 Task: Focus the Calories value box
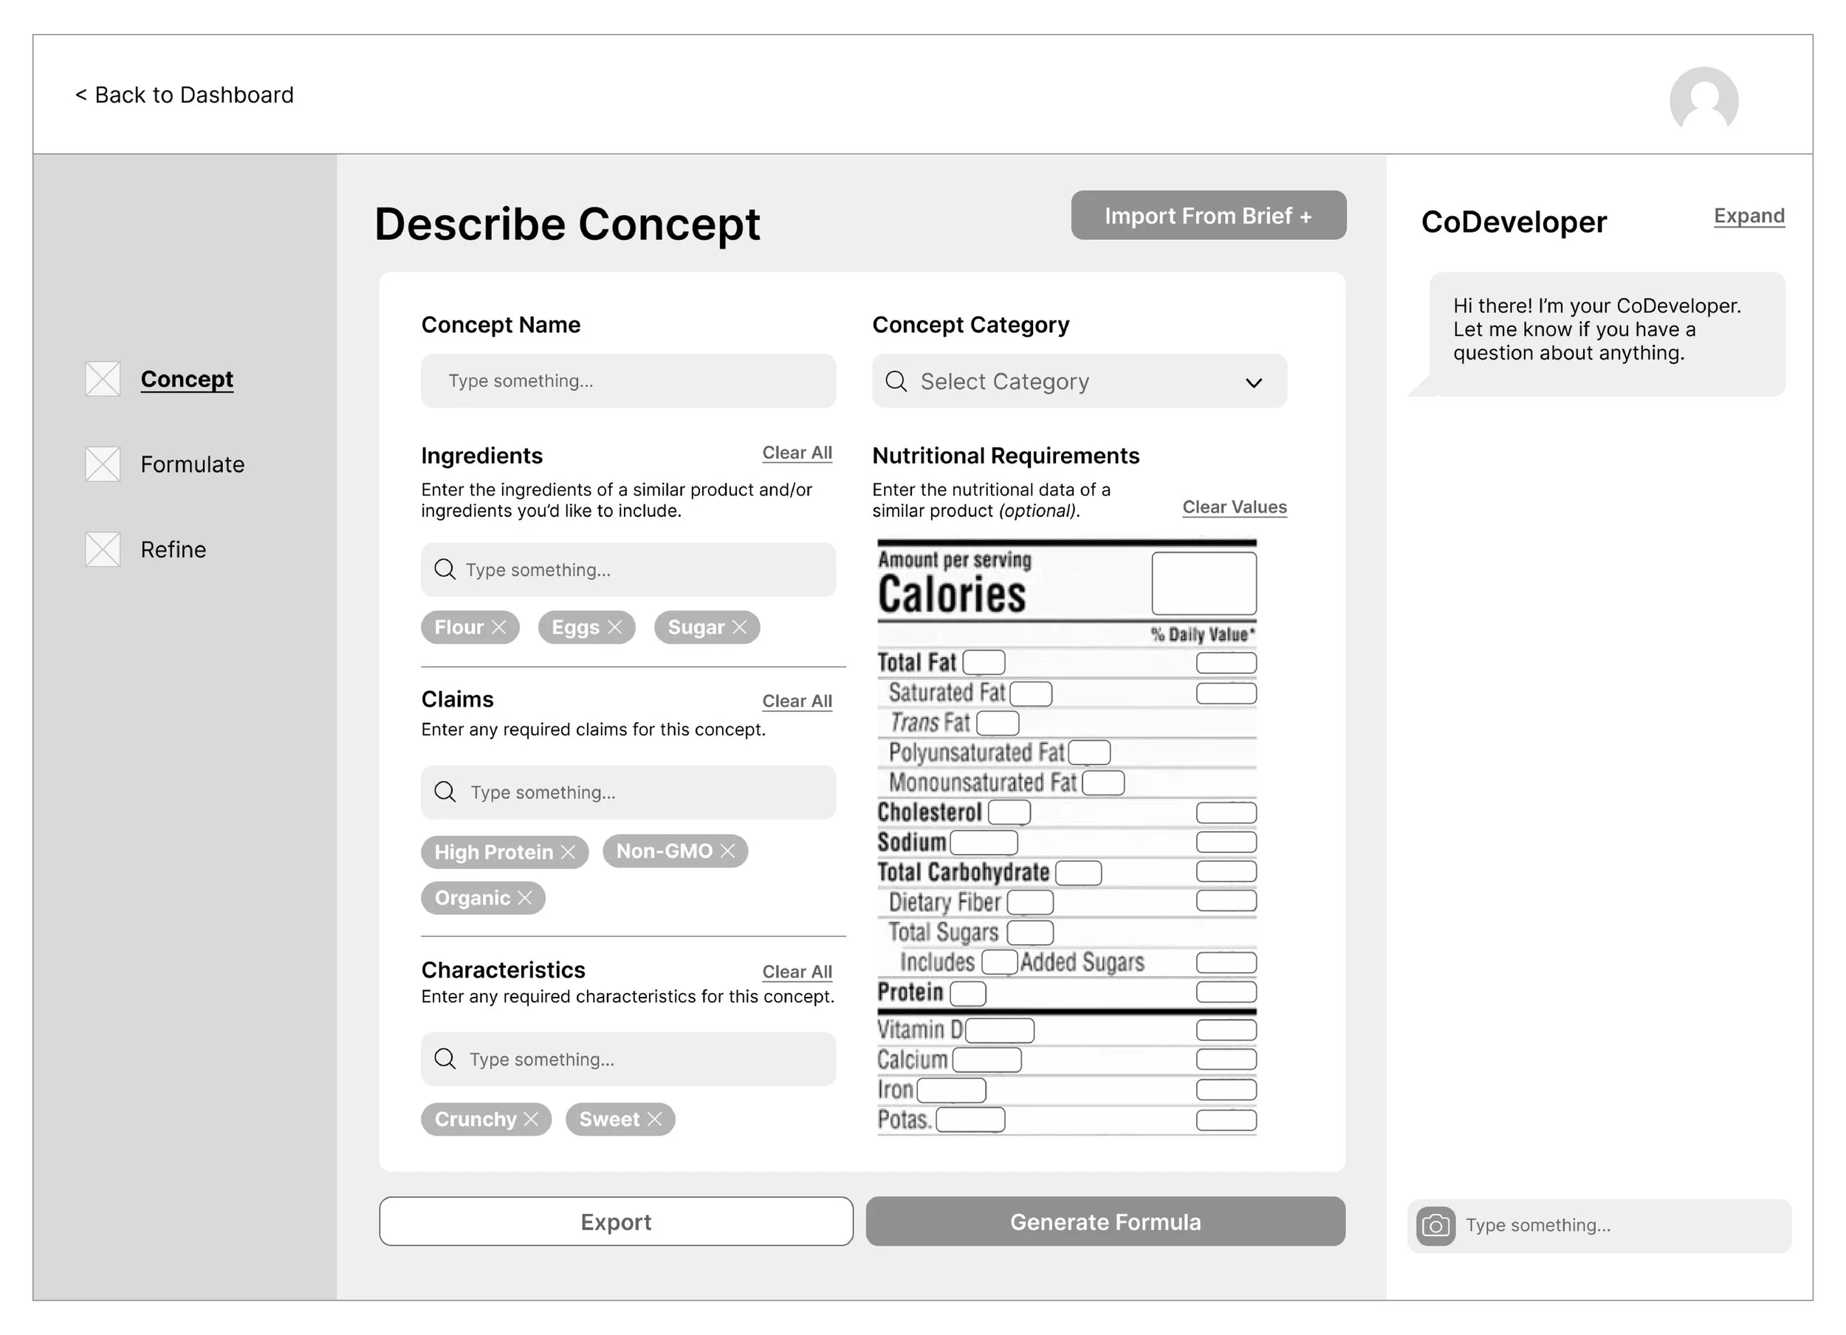click(1203, 583)
